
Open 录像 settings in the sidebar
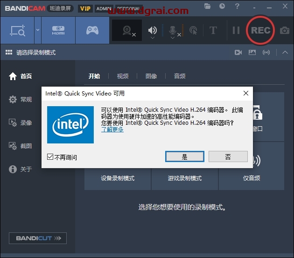tap(20, 123)
